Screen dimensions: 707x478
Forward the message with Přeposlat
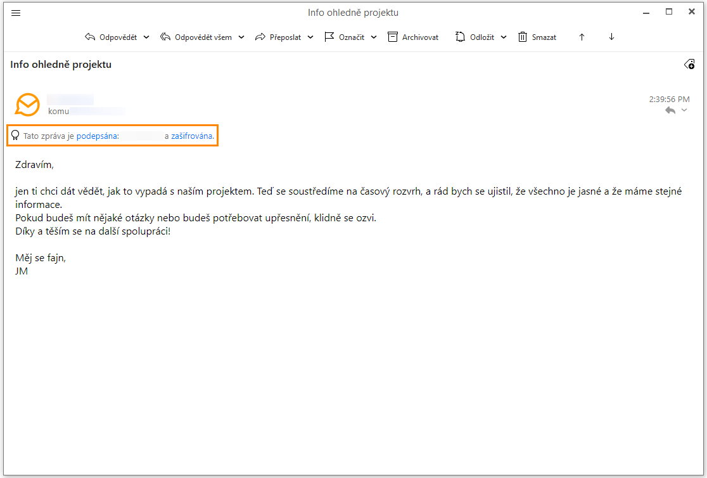(x=278, y=37)
